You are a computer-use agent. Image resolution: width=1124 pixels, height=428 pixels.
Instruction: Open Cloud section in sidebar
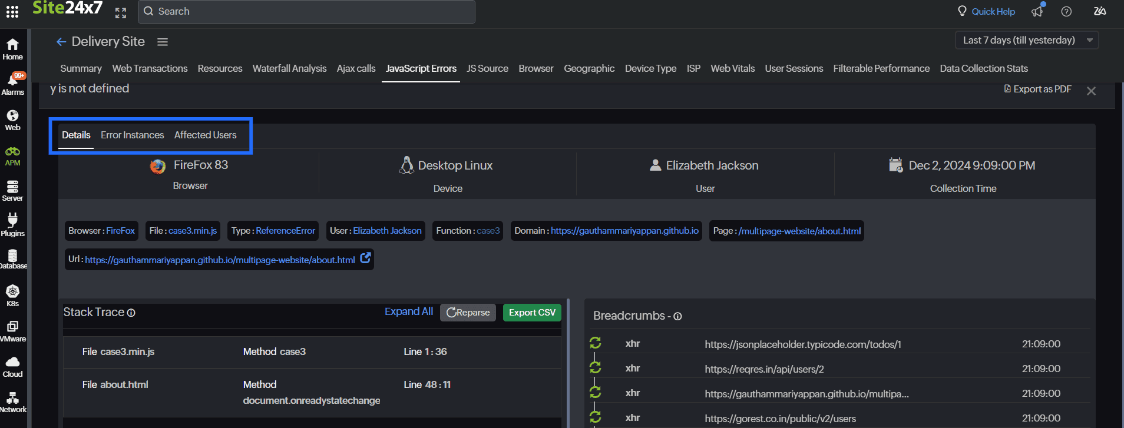tap(12, 367)
